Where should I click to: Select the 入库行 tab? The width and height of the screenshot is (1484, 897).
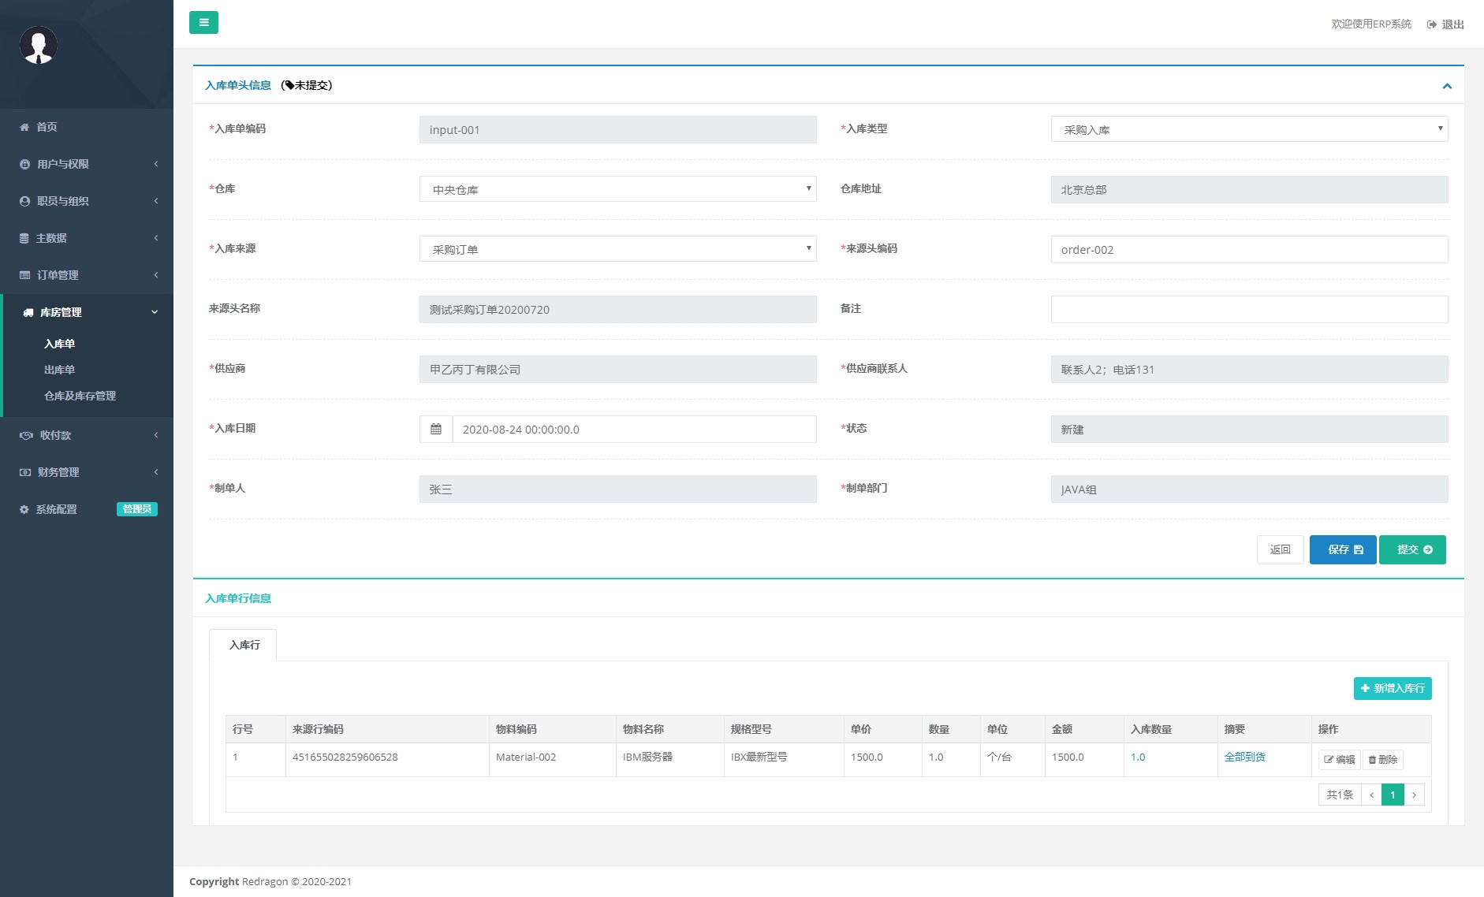coord(243,645)
